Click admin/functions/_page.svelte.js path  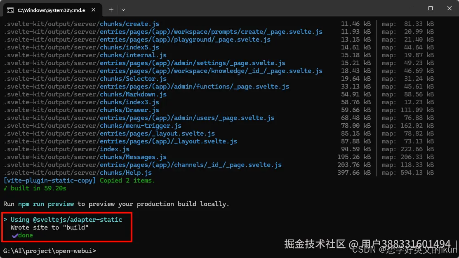pyautogui.click(x=194, y=87)
